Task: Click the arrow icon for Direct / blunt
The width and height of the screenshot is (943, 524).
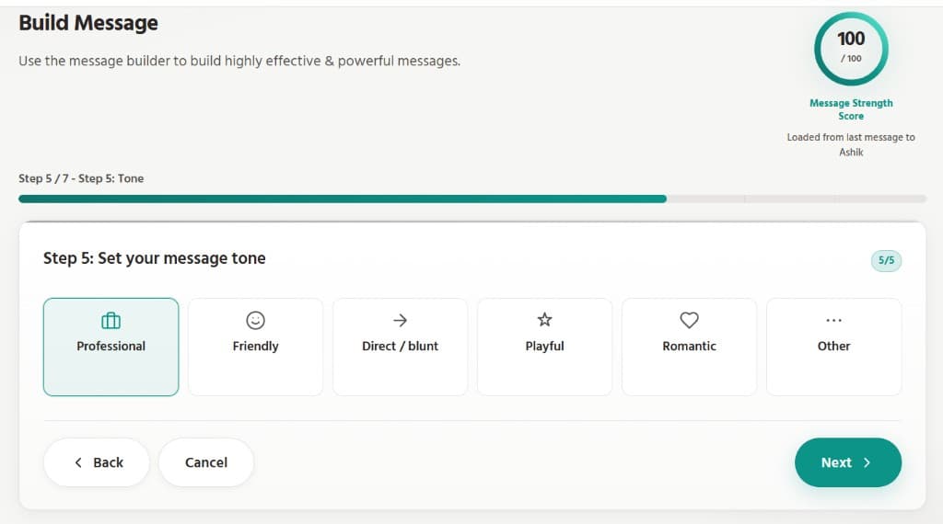Action: [x=400, y=320]
